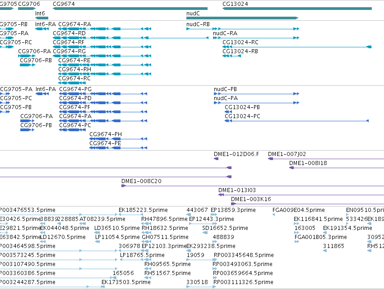Select EST LD36510.5prime label
Viewport: 384px width, 289px height.
(117, 228)
